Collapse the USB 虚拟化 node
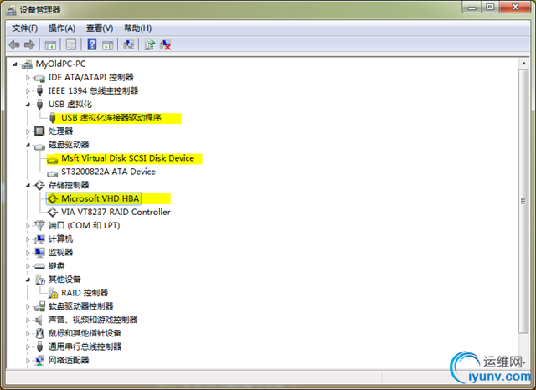The width and height of the screenshot is (536, 390). (x=28, y=105)
